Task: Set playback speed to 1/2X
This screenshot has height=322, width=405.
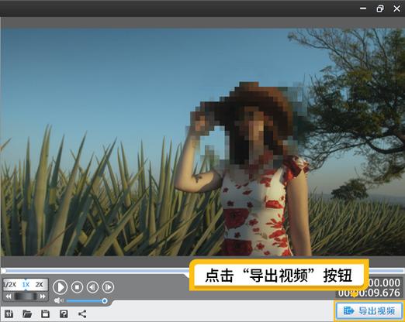Action: (10, 285)
